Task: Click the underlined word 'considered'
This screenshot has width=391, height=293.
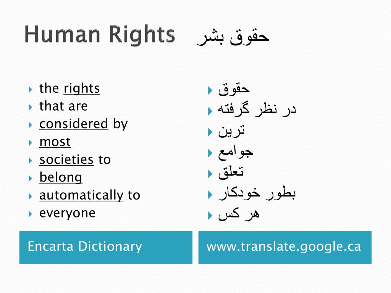Action: point(74,124)
